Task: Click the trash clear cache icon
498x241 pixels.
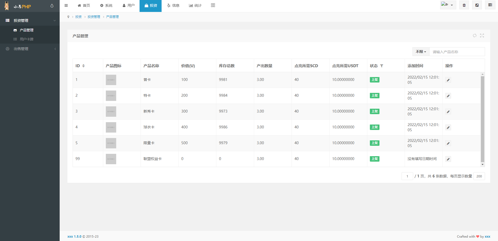Action: point(464,5)
